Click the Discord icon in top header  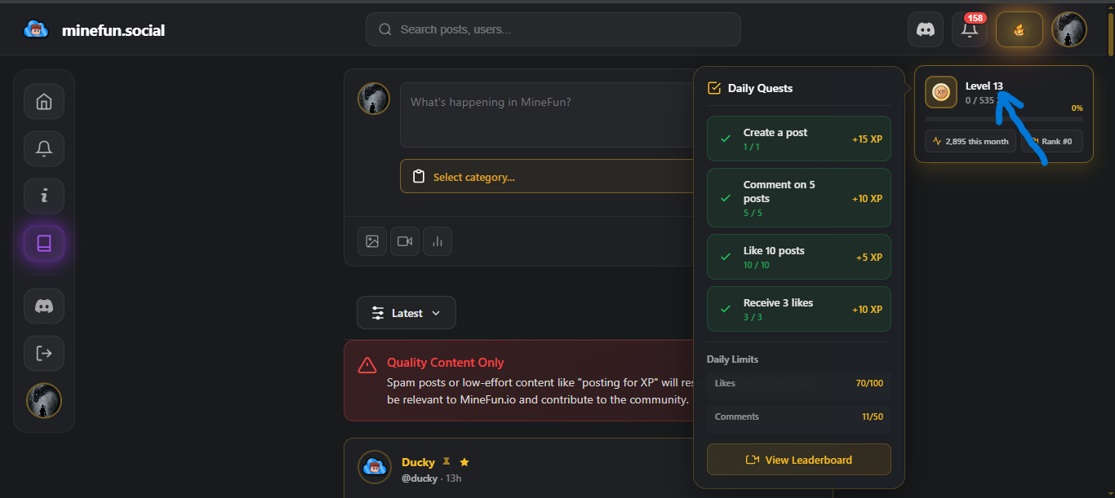[926, 29]
